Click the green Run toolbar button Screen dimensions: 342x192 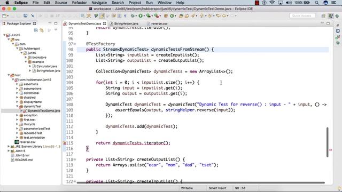141,15
